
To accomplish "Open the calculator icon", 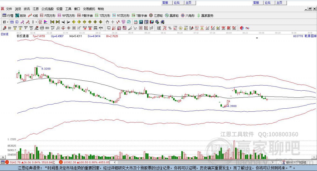I will pos(141,22).
